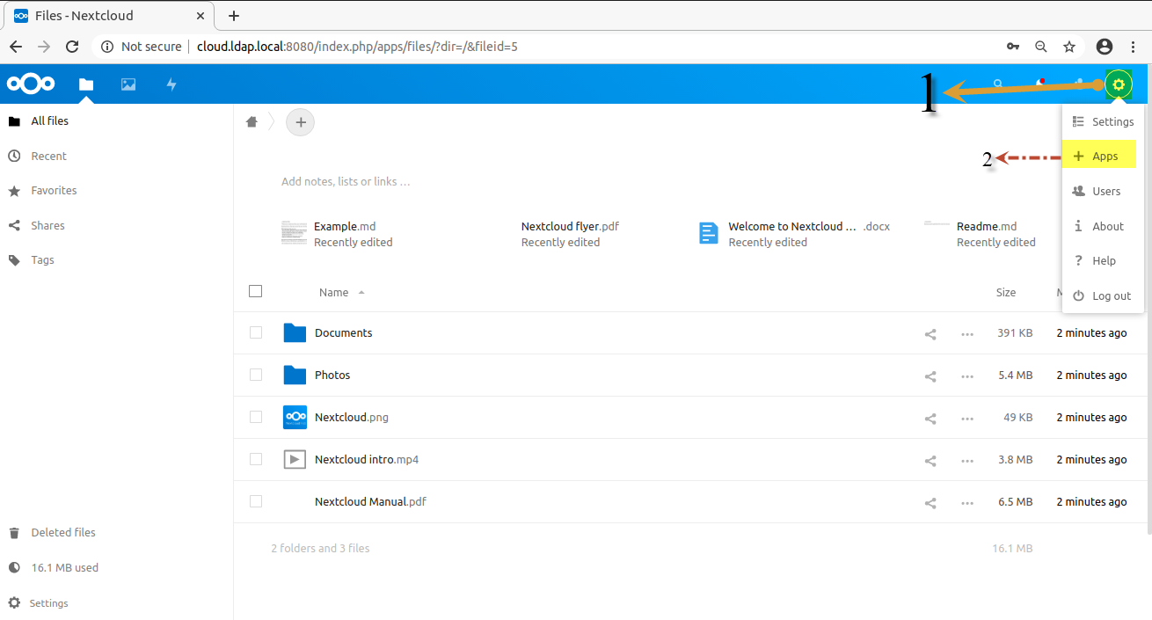
Task: Open Nextcloud Manual.pdf file name
Action: tap(370, 502)
